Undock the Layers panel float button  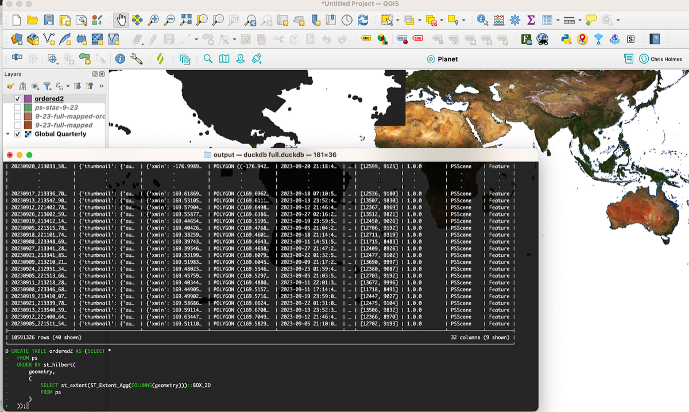(x=95, y=74)
